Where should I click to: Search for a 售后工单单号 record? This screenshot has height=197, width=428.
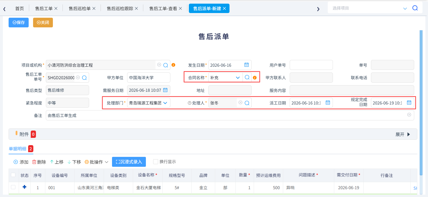click(84, 78)
